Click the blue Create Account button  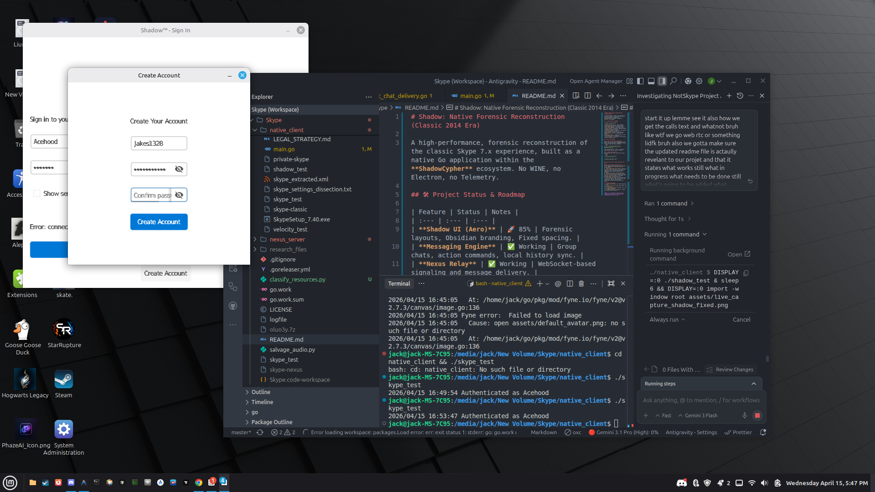[159, 222]
